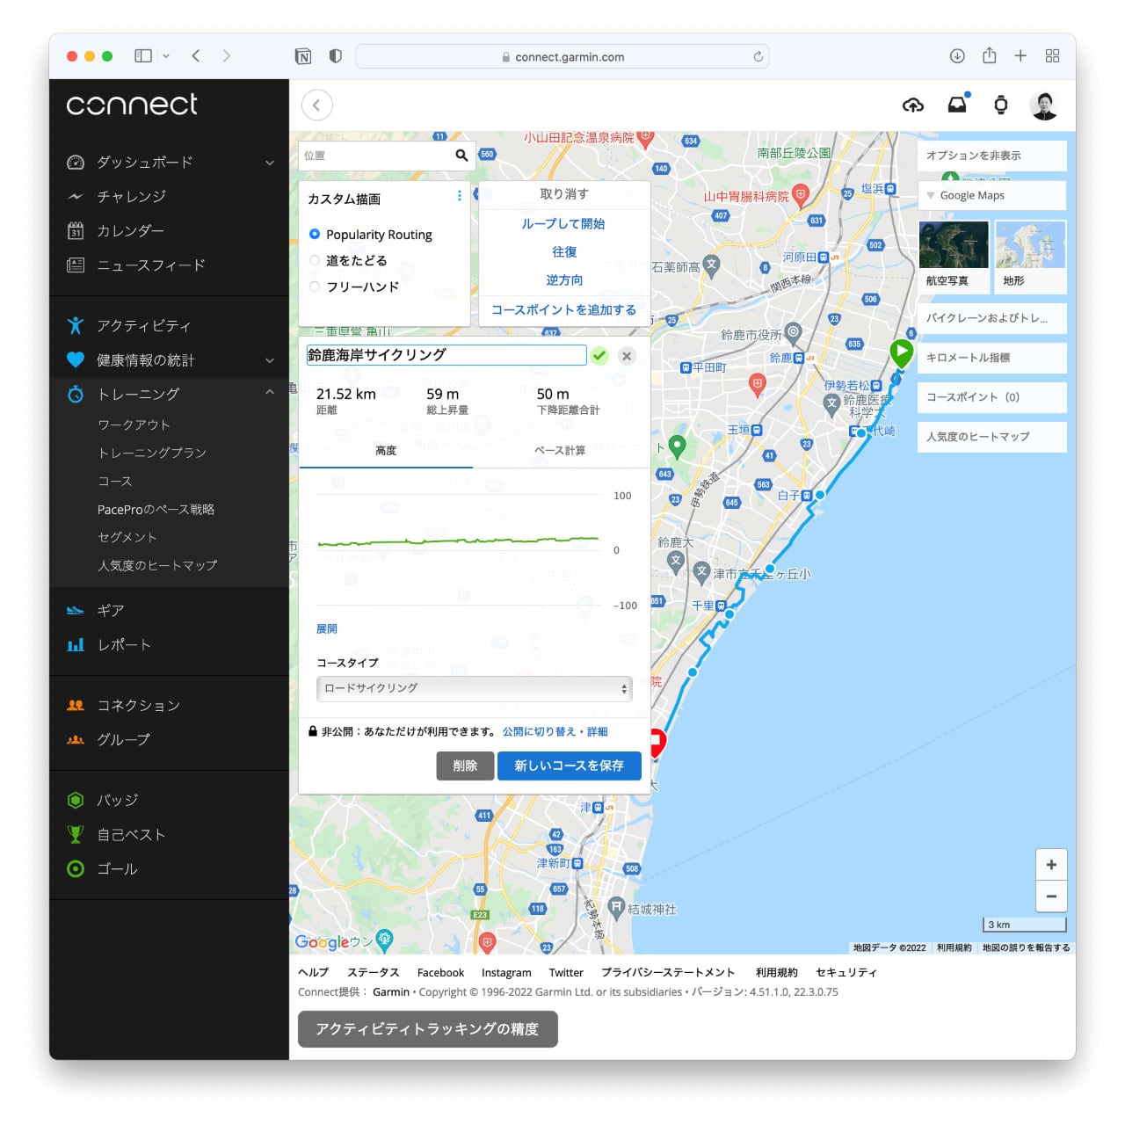
Task: Click 新しいコースを保存 button
Action: point(569,766)
